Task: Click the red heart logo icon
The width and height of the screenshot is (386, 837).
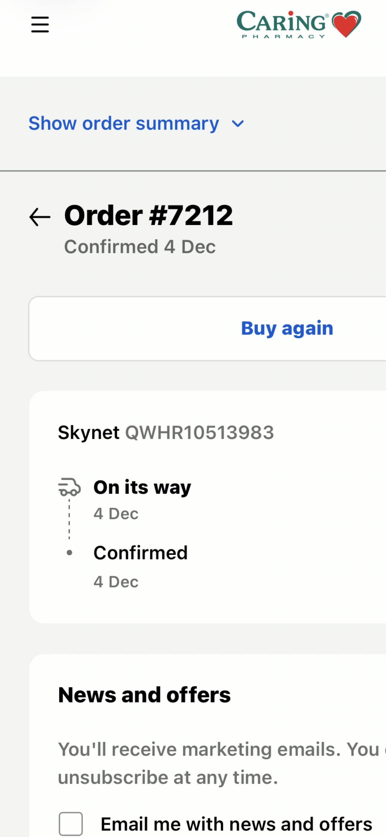Action: (347, 24)
